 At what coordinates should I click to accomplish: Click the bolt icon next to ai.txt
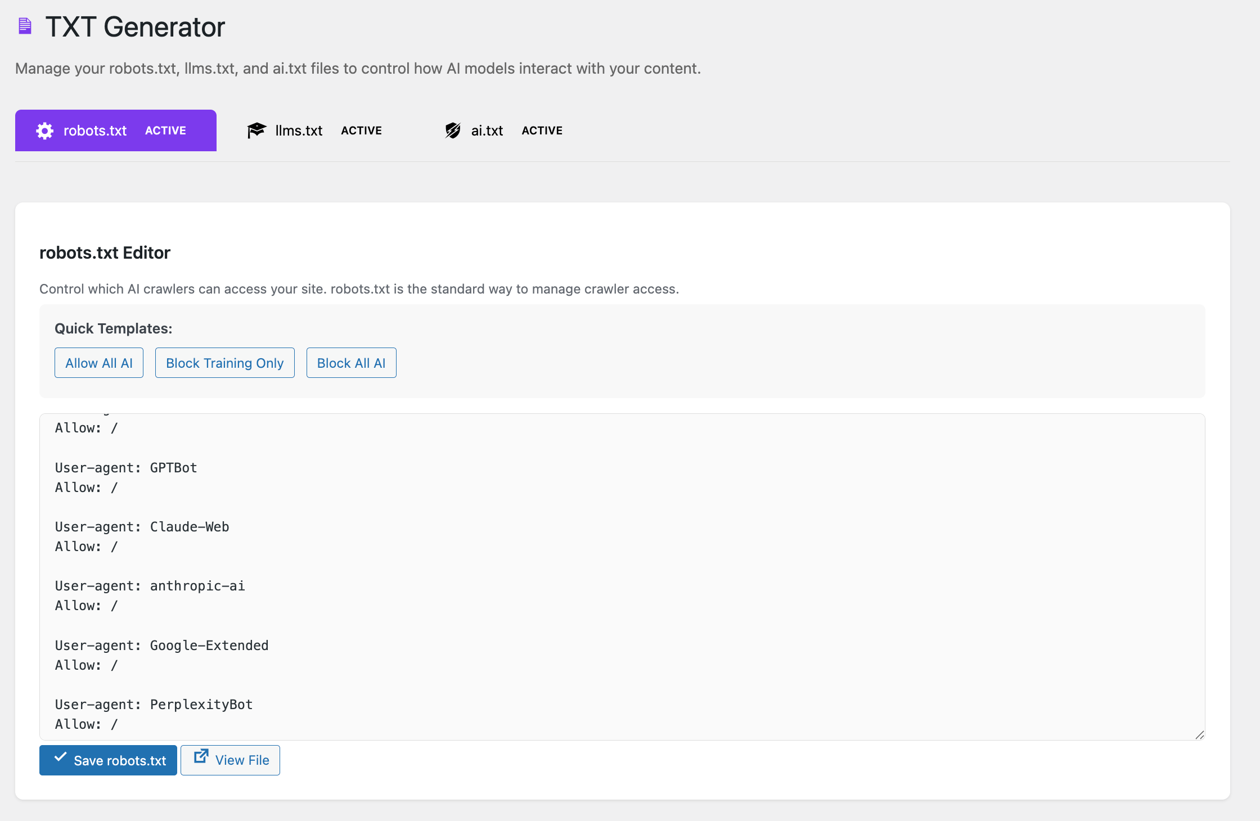pos(452,130)
